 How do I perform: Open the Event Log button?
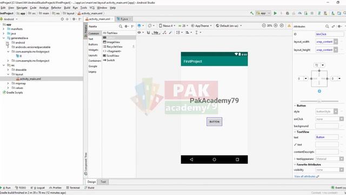pyautogui.click(x=338, y=188)
